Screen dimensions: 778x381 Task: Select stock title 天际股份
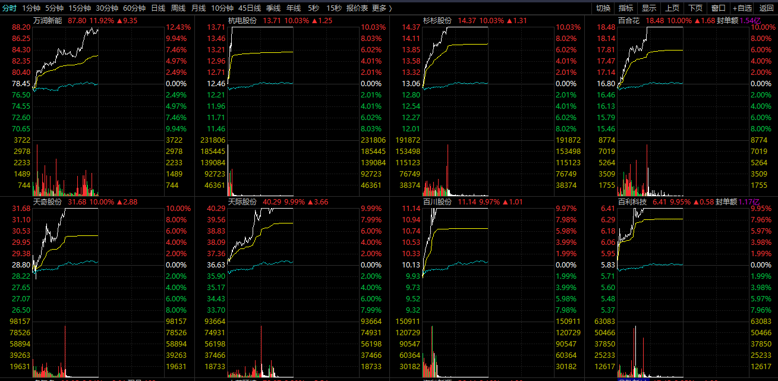[x=242, y=202]
